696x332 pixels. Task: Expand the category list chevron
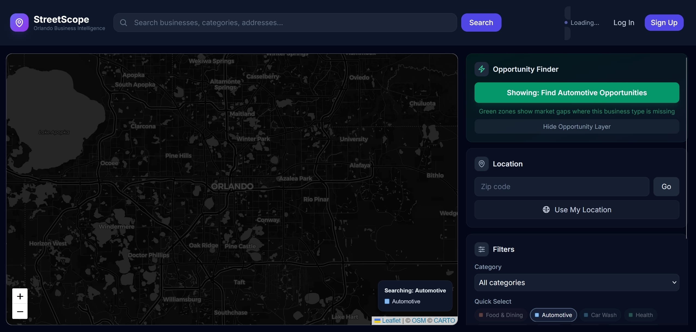click(674, 282)
